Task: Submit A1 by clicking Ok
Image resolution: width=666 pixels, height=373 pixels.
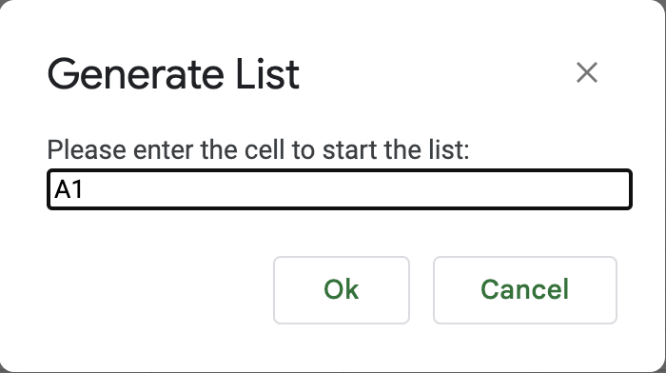Action: [x=342, y=289]
